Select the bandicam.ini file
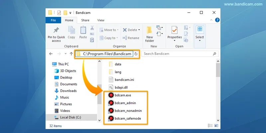 [124, 79]
